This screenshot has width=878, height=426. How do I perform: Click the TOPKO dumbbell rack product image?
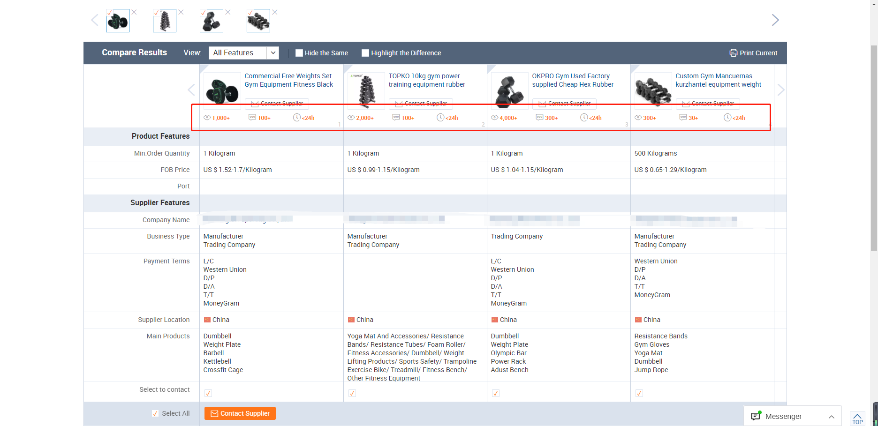click(x=366, y=90)
